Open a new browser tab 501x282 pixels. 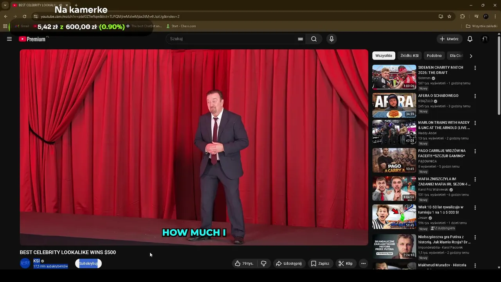coord(76,5)
